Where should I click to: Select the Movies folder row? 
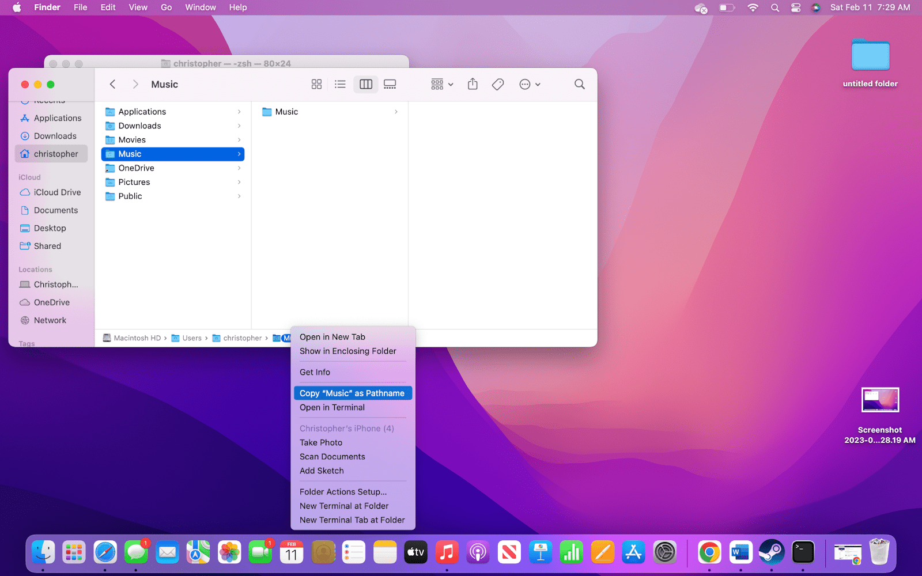173,140
